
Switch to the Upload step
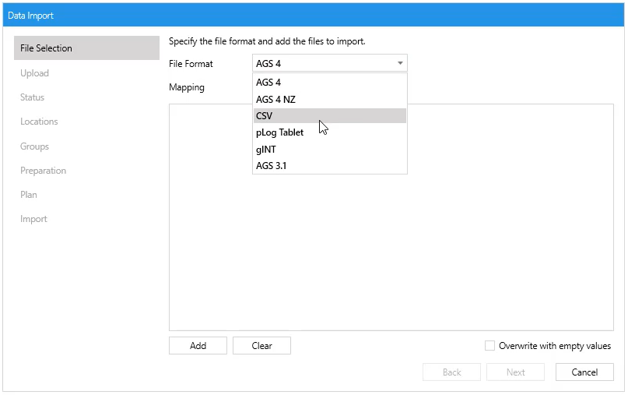click(34, 73)
